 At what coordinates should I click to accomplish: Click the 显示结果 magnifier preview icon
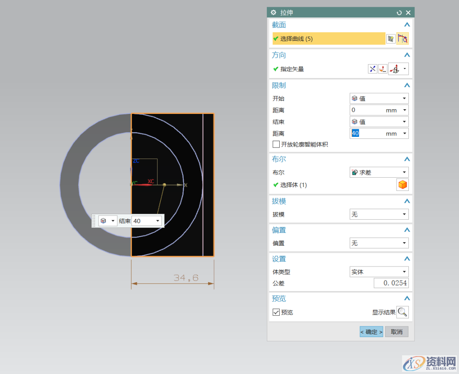[x=402, y=312]
